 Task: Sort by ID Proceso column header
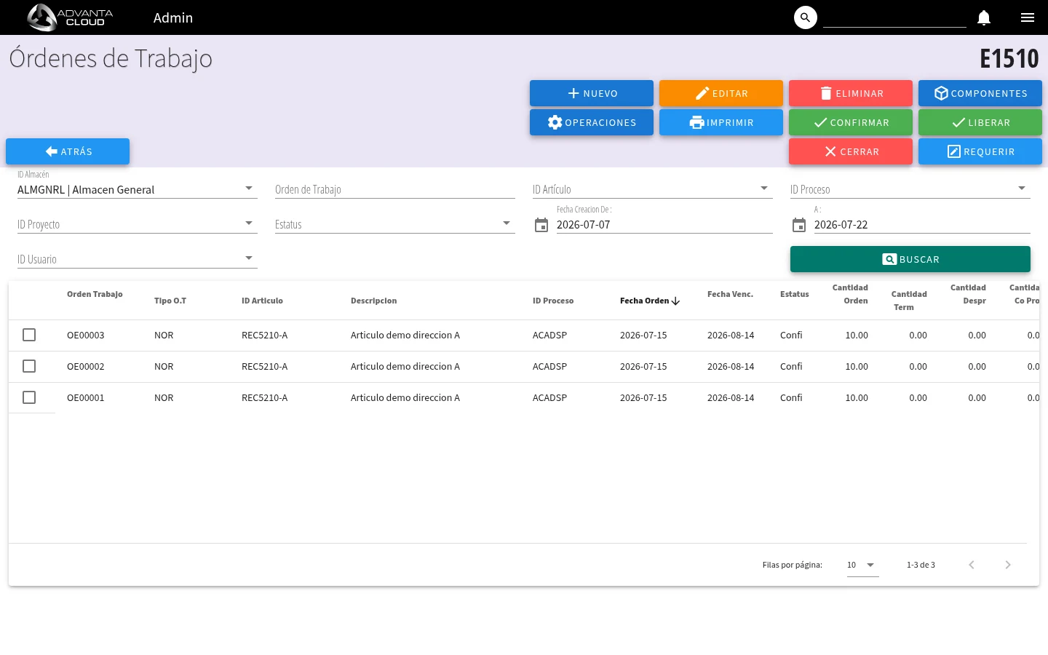(x=553, y=301)
